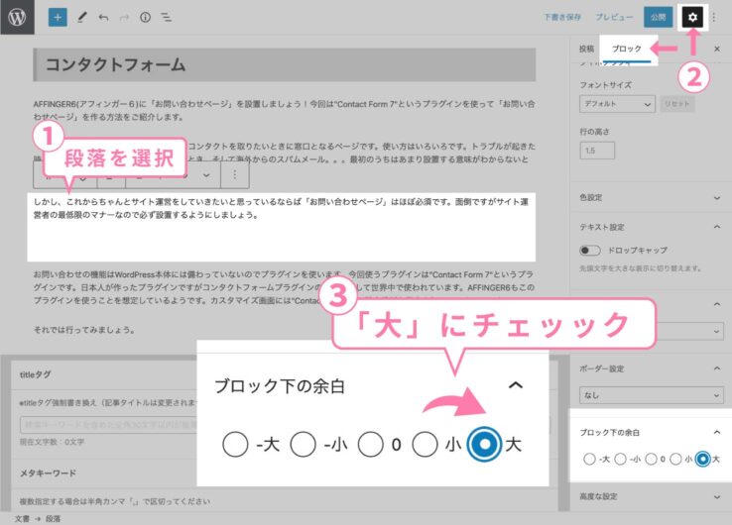The height and width of the screenshot is (525, 732).
Task: Click the 文書 breadcrumb at bottom
Action: 22,518
